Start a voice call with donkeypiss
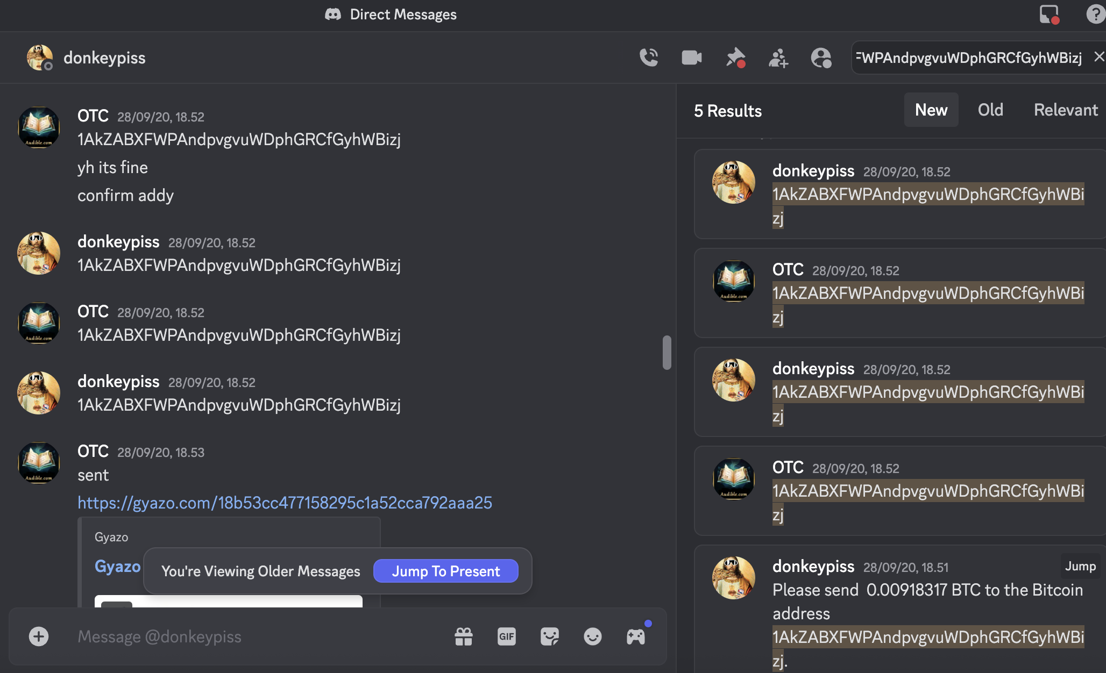This screenshot has width=1106, height=673. point(649,58)
